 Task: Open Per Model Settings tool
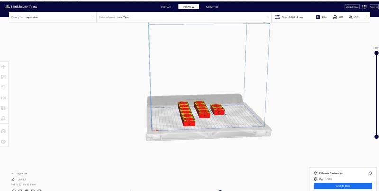click(3, 108)
